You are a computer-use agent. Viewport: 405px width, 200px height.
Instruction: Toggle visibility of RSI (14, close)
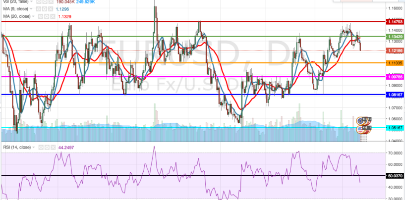click(x=41, y=148)
